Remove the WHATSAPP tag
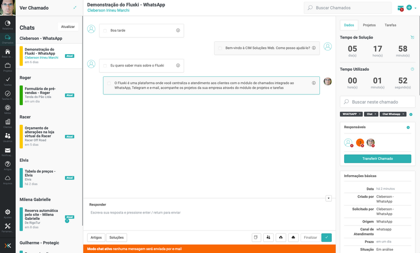The height and width of the screenshot is (253, 420). click(360, 114)
